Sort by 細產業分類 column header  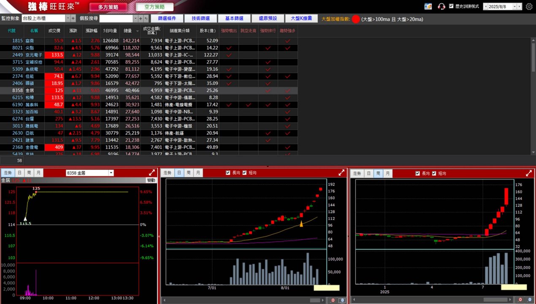179,31
